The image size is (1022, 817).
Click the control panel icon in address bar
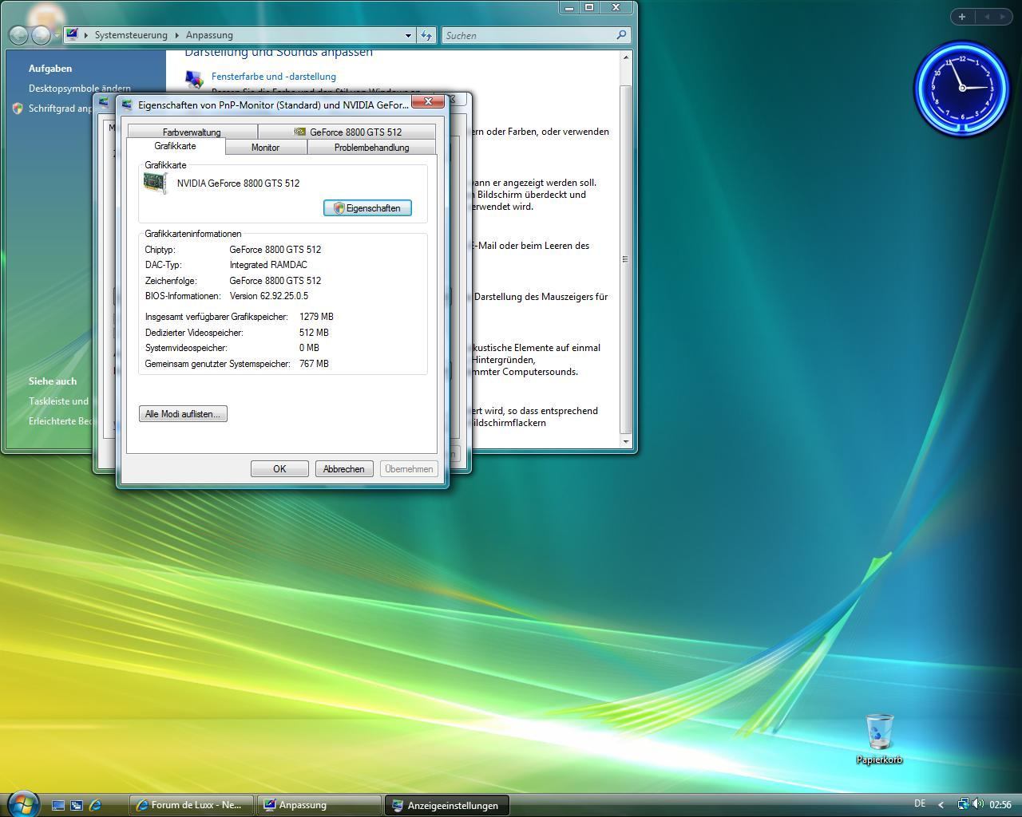72,34
